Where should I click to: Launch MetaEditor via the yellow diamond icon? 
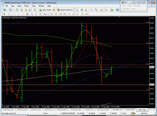pos(54,10)
